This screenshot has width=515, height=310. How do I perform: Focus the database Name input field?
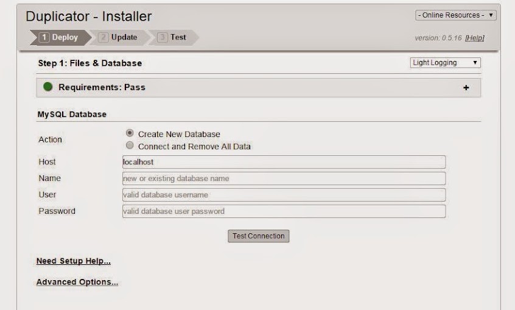[x=284, y=178]
